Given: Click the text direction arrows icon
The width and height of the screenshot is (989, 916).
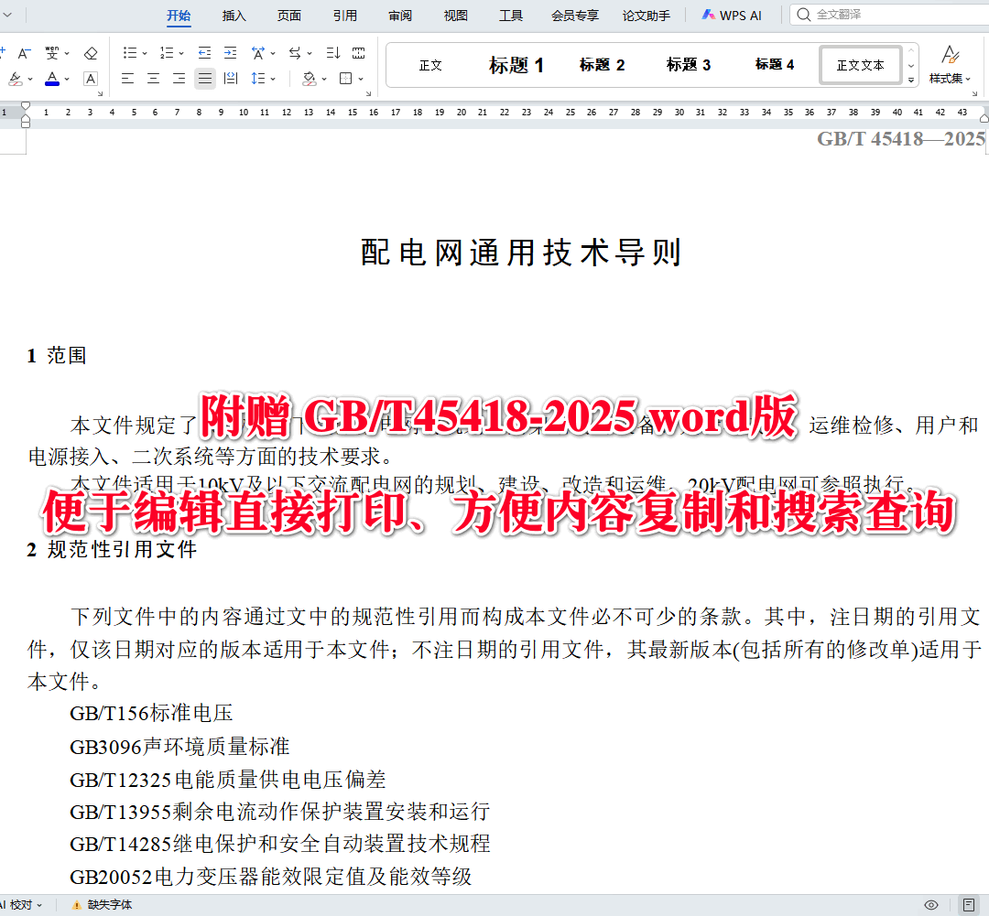Looking at the screenshot, I should [x=295, y=53].
